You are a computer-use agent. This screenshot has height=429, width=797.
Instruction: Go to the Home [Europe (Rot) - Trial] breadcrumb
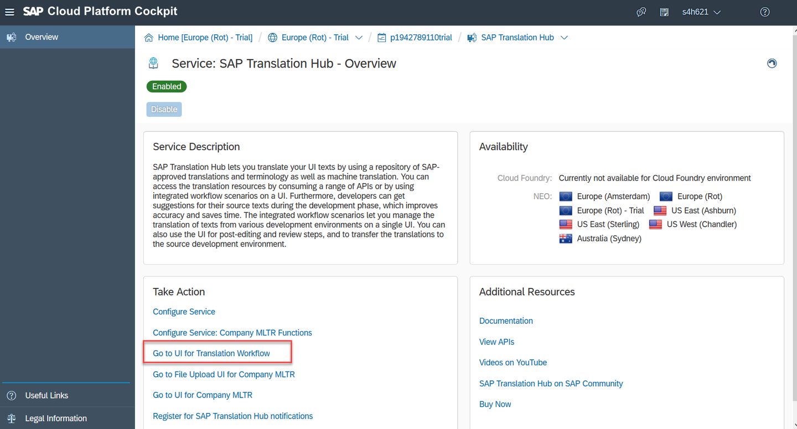[x=205, y=38]
